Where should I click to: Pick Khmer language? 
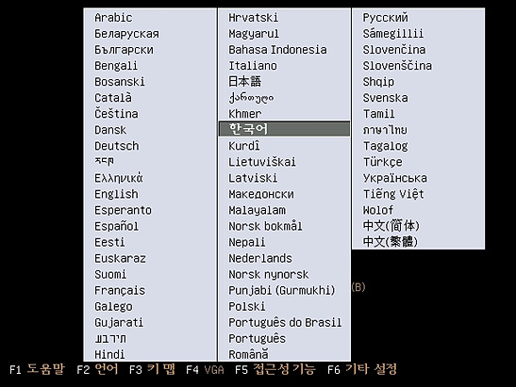[245, 114]
